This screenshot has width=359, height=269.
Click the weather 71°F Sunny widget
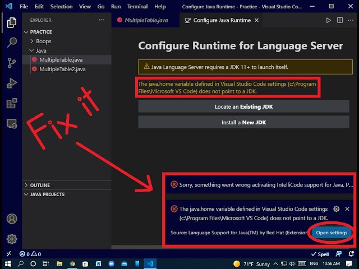pos(251,264)
